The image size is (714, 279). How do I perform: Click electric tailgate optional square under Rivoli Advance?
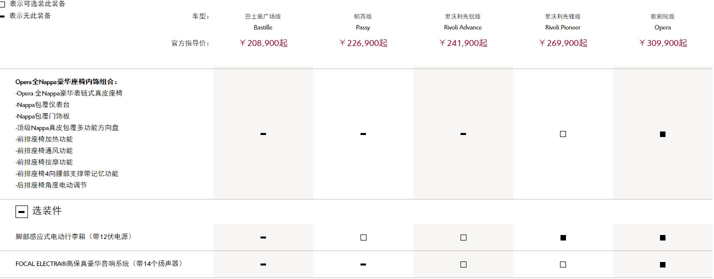coord(463,237)
